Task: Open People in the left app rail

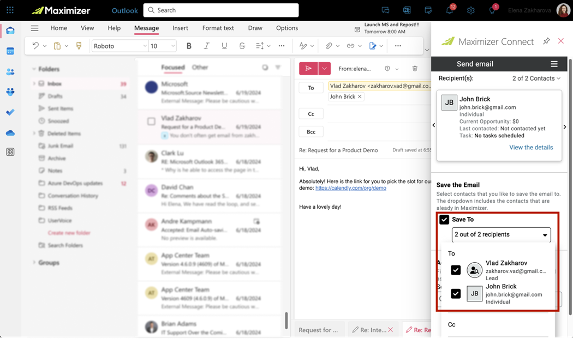Action: point(10,72)
